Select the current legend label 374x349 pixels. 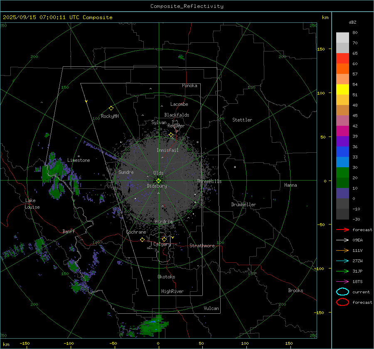click(x=361, y=292)
